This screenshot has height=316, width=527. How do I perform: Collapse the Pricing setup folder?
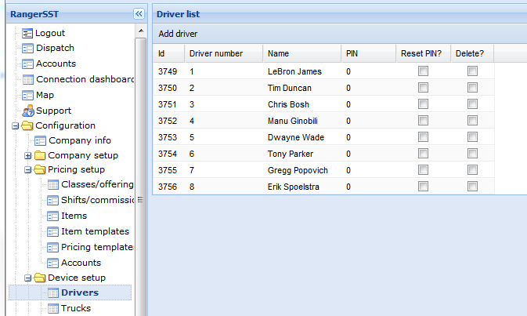click(28, 169)
